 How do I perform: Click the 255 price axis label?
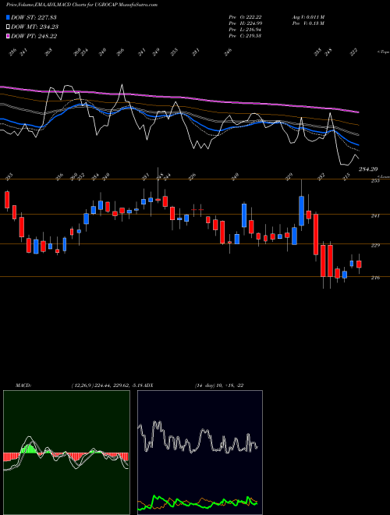pyautogui.click(x=375, y=181)
